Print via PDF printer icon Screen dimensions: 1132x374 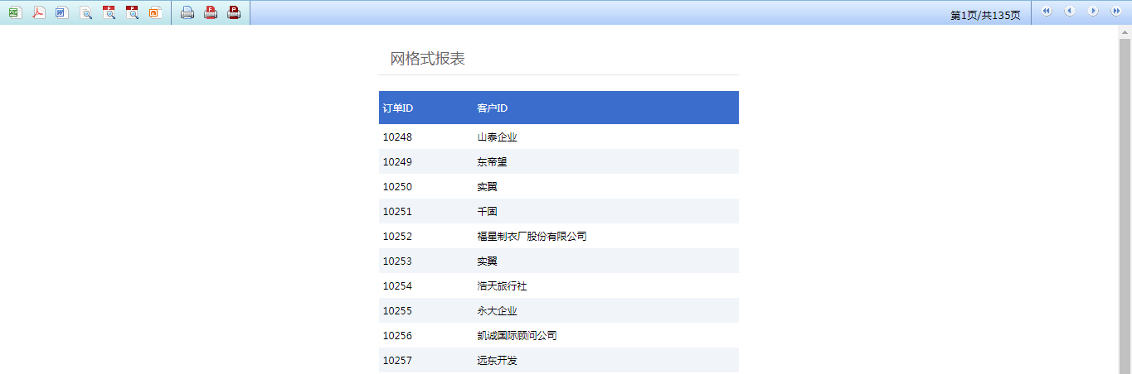[x=234, y=12]
